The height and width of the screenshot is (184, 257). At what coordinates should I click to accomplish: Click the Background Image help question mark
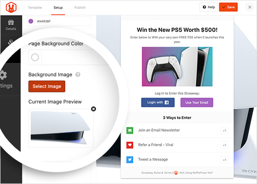(x=78, y=75)
